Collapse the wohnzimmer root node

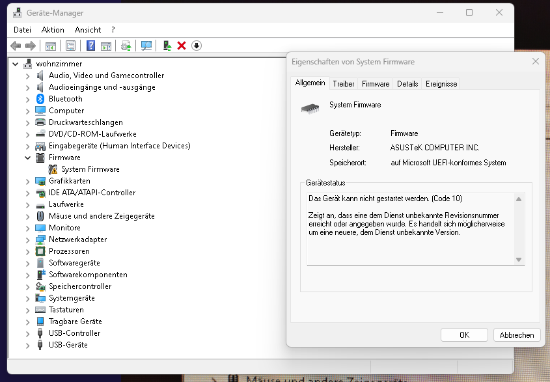pos(15,64)
